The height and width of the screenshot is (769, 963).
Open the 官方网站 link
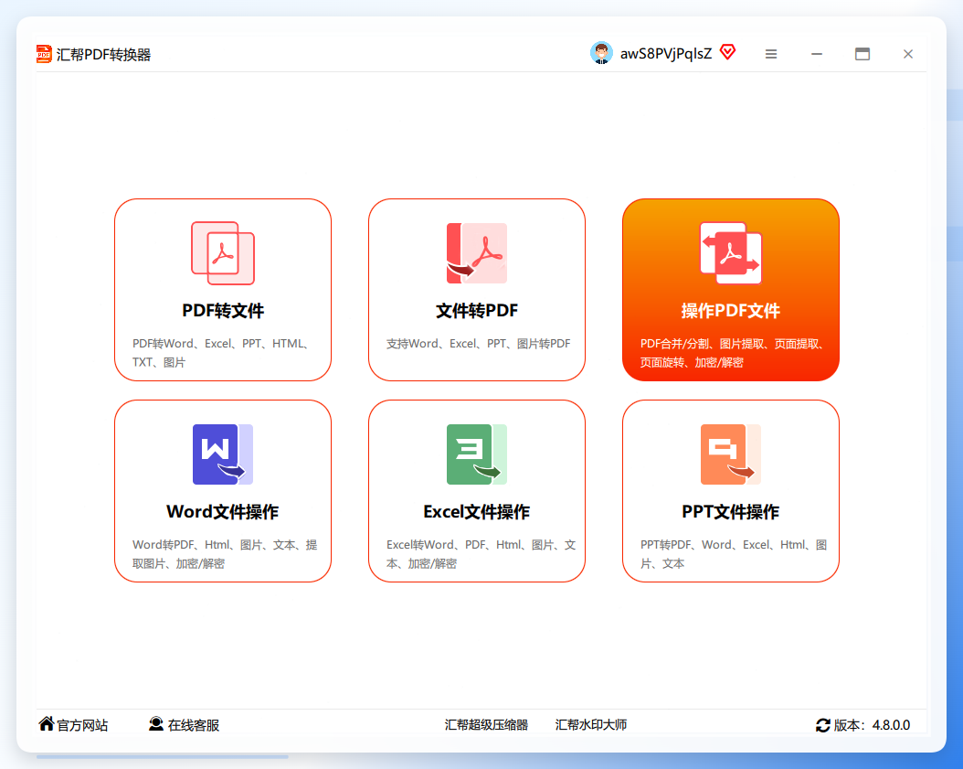82,725
